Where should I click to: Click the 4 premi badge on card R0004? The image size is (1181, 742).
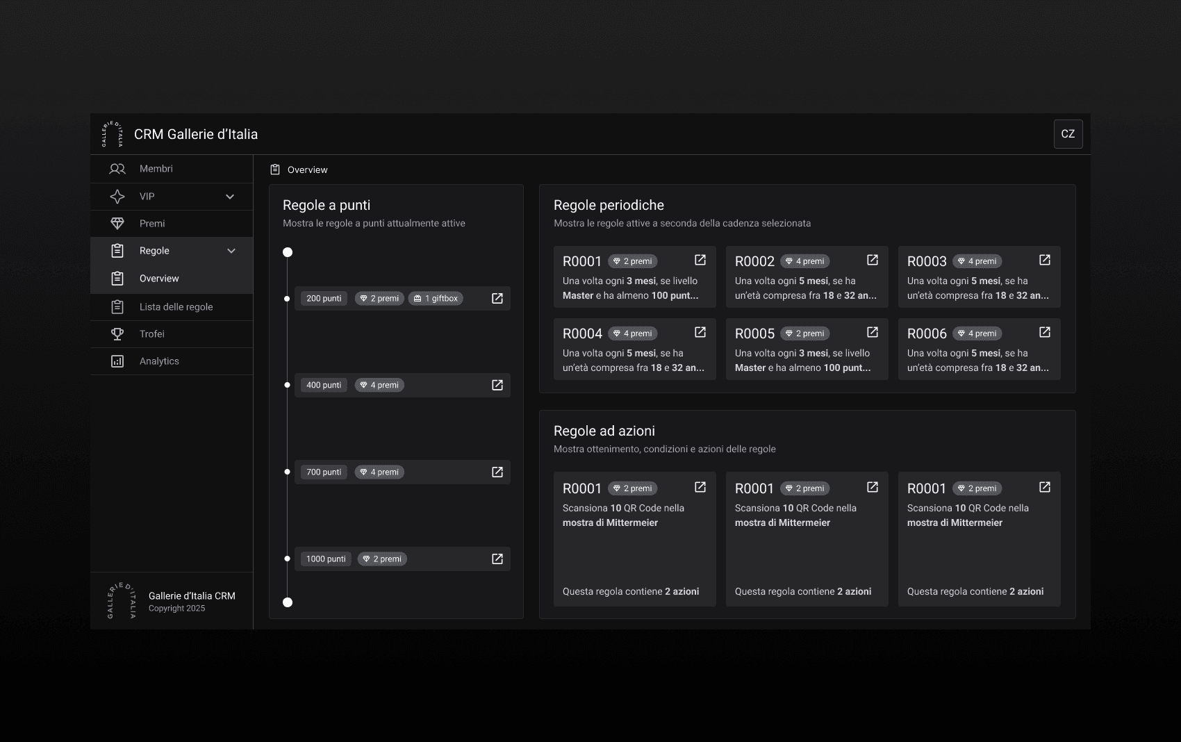632,333
